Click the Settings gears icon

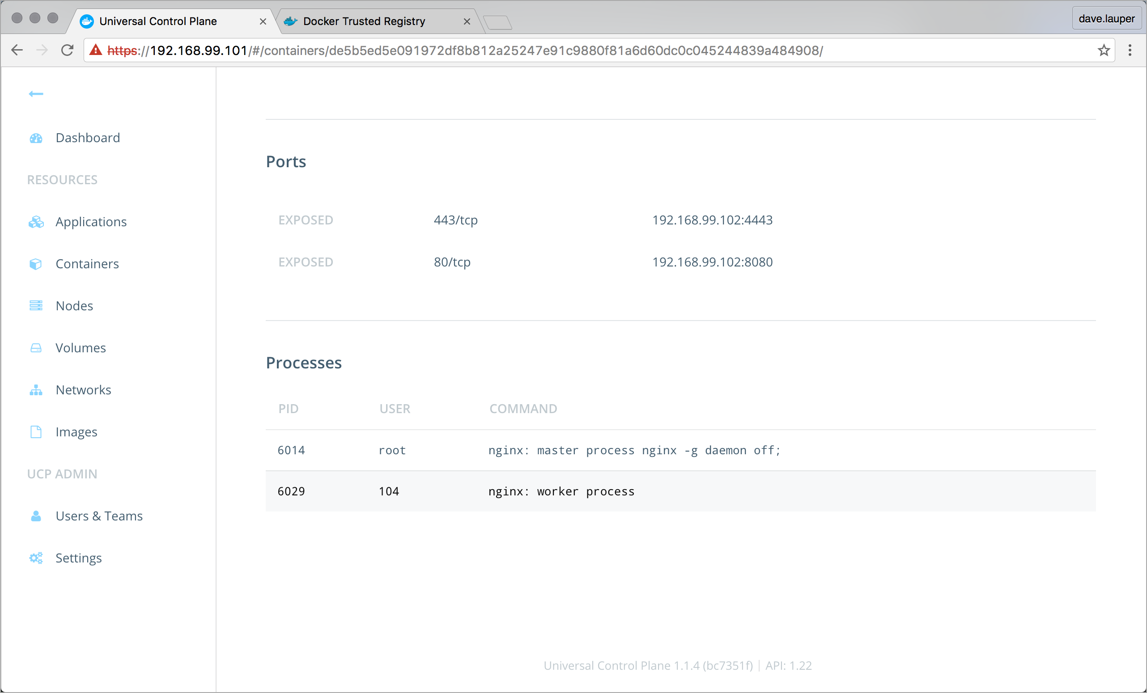click(x=36, y=558)
